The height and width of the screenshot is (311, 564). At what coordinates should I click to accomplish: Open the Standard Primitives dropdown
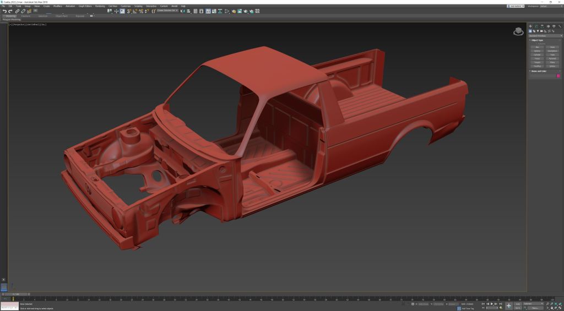pyautogui.click(x=545, y=36)
